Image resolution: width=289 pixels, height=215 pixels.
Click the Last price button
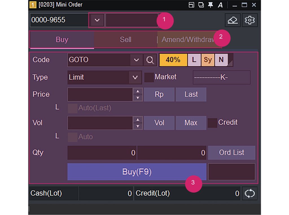pos(191,94)
